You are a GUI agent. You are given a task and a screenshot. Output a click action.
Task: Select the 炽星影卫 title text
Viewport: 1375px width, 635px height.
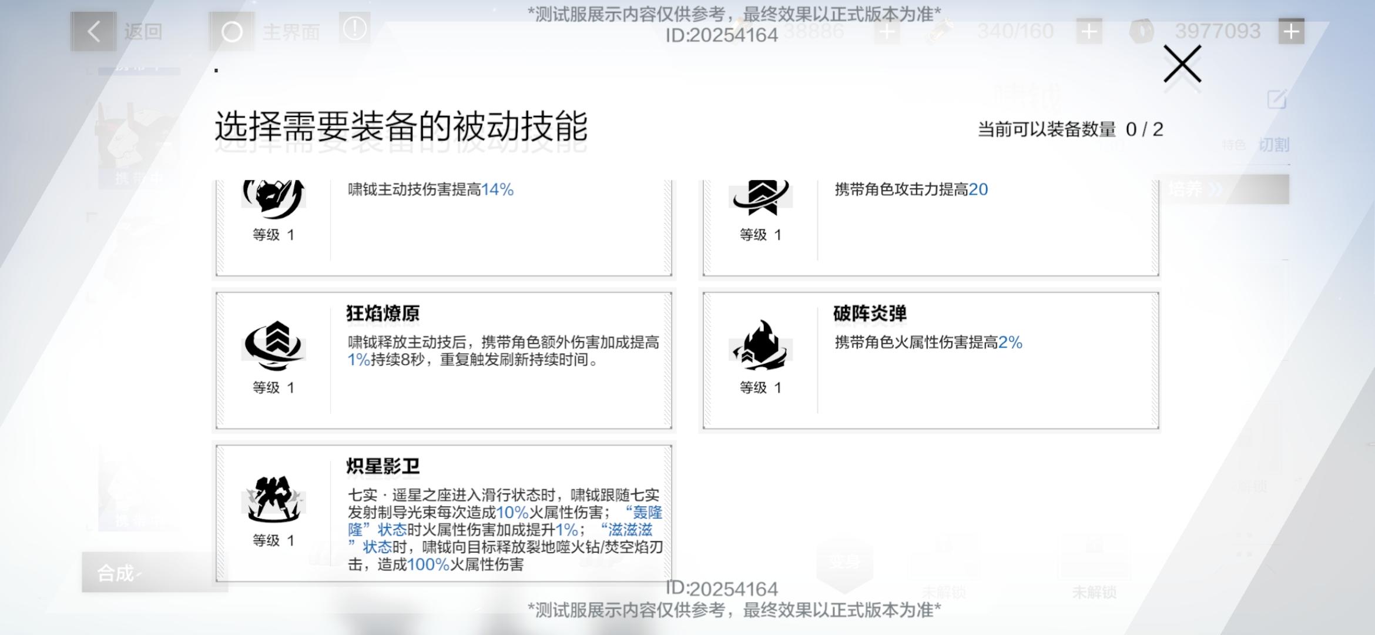click(x=383, y=466)
